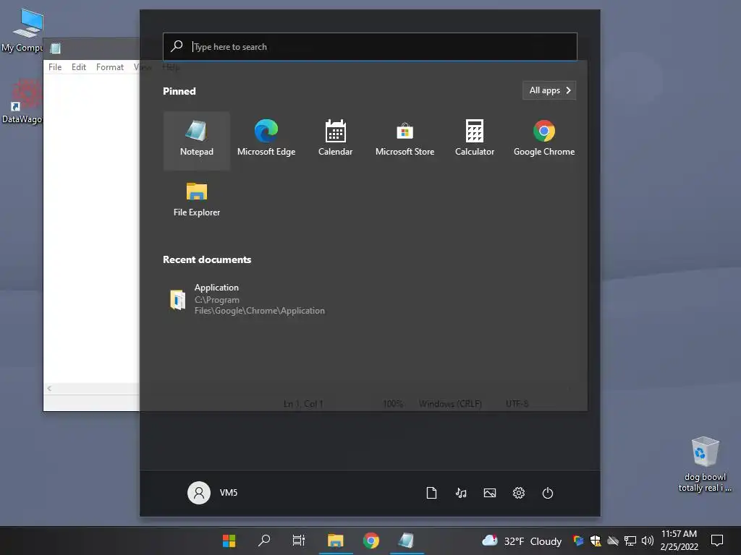This screenshot has width=741, height=555.
Task: Click the C:\Program Files\Google\Chrome\Application path text
Action: click(260, 306)
